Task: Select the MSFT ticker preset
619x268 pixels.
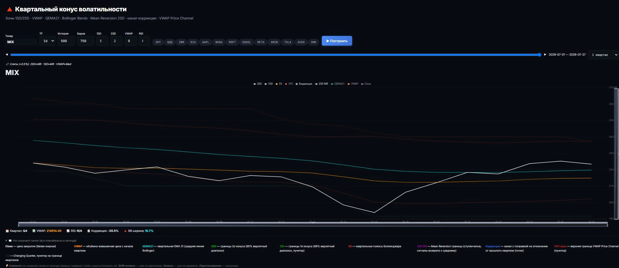Action: tap(232, 42)
